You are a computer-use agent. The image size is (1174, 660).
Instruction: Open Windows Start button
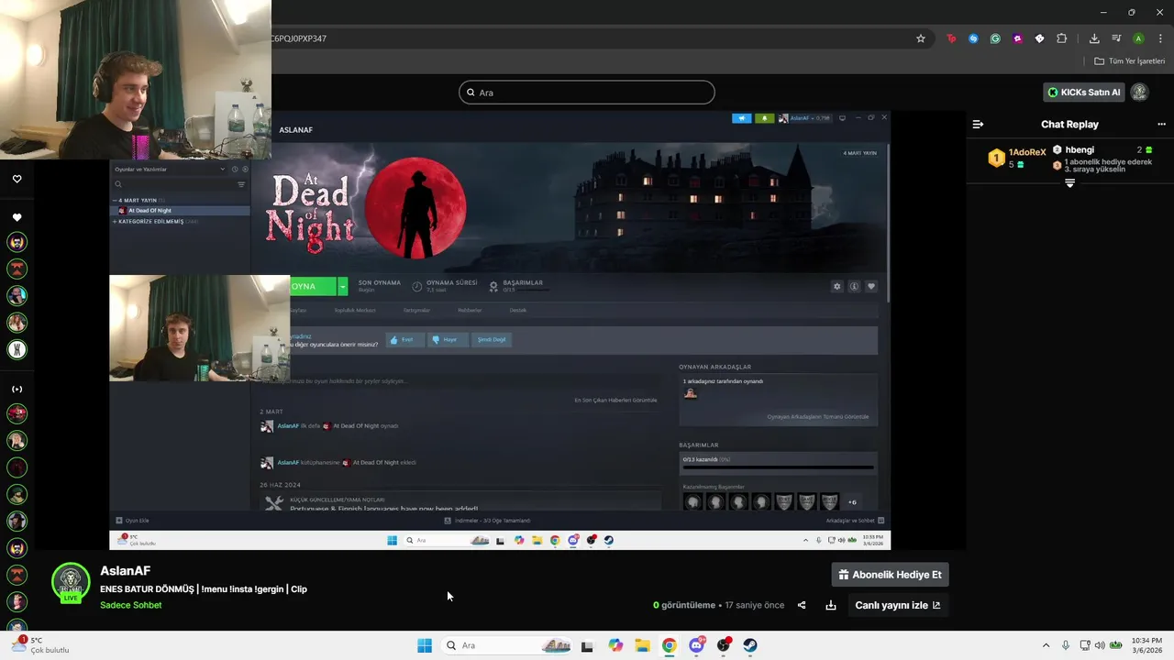425,645
